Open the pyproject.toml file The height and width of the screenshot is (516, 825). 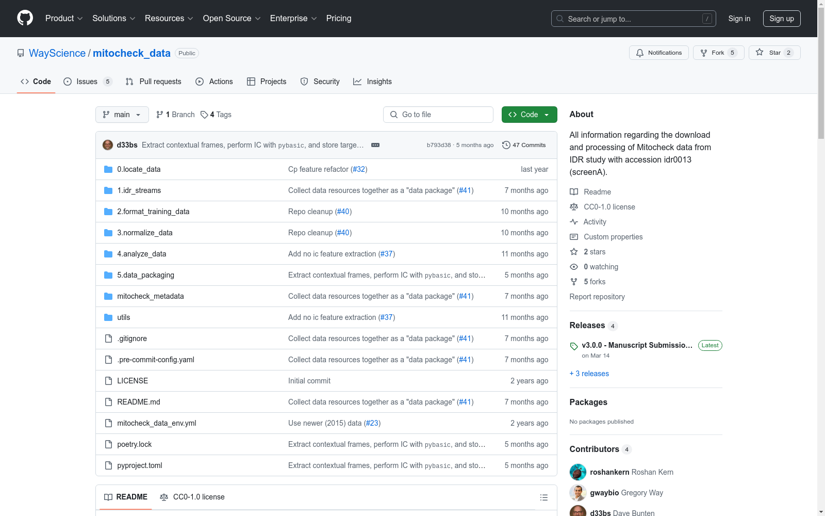tap(140, 465)
